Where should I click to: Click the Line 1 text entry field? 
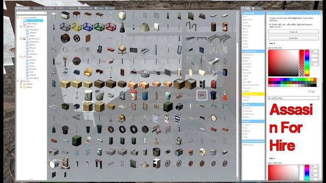(293, 98)
